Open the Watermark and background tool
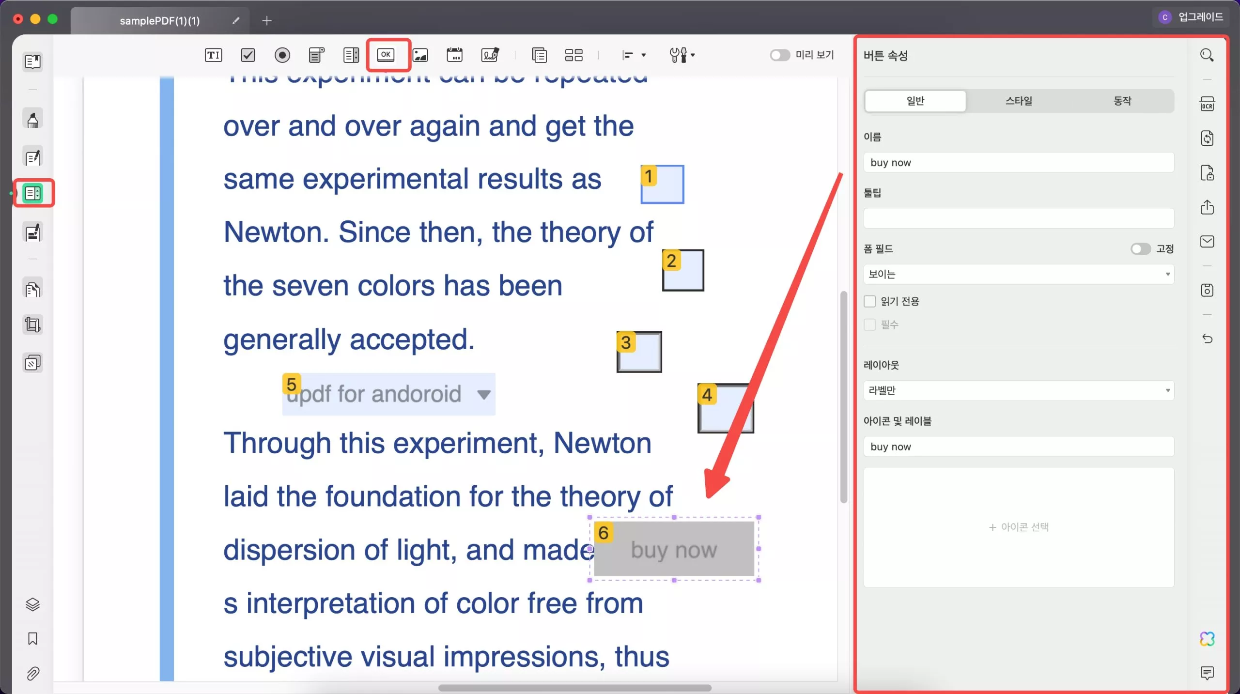 point(33,362)
